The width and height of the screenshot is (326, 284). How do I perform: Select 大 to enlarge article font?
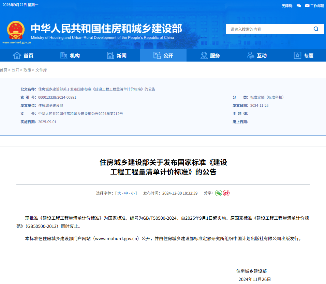click(x=118, y=193)
